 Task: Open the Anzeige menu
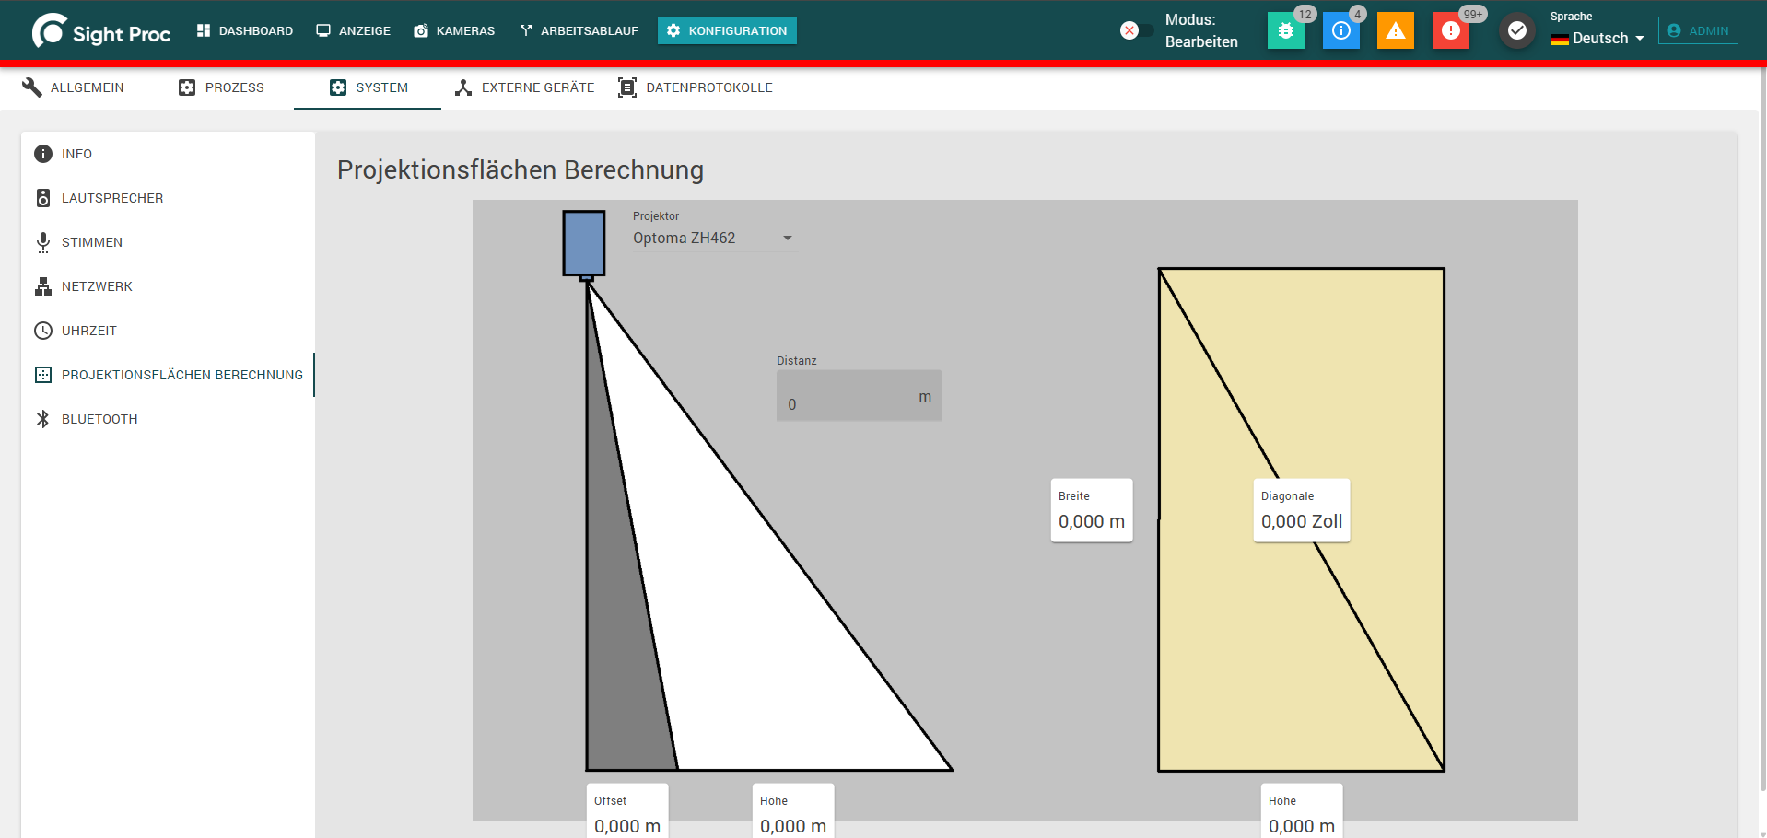354,30
